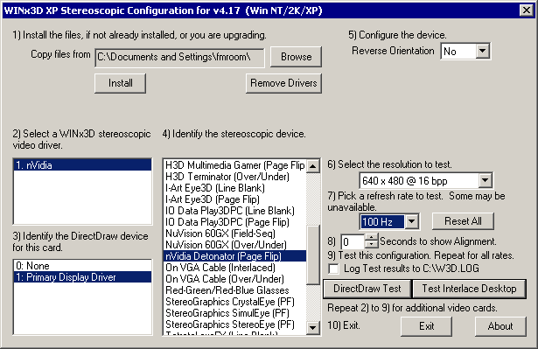This screenshot has width=538, height=349.
Task: Open the resolution dropdown showing 640 x 480
Action: (485, 180)
